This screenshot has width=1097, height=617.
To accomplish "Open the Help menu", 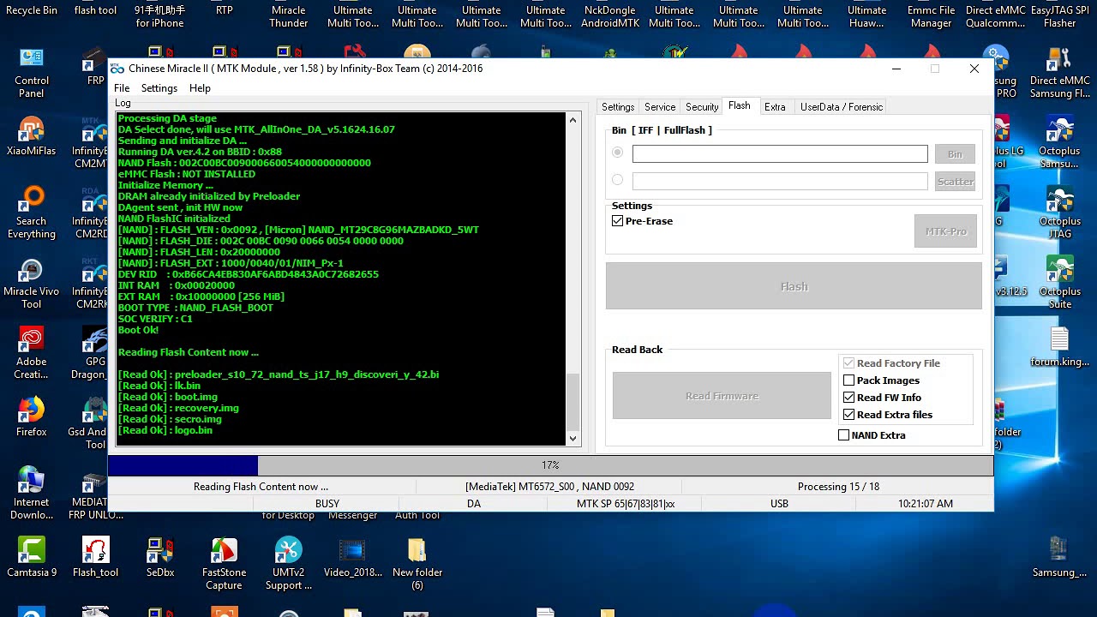I will tap(200, 88).
